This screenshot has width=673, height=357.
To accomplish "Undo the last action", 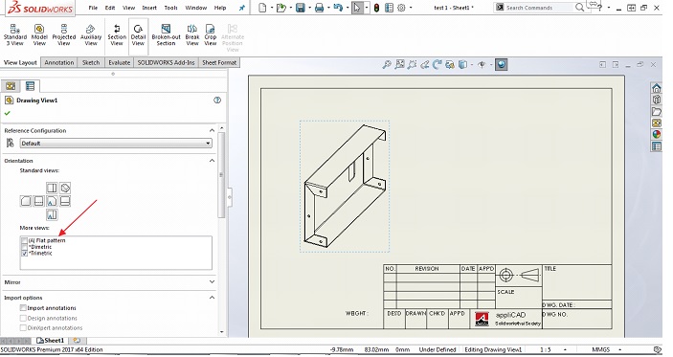I will click(338, 8).
